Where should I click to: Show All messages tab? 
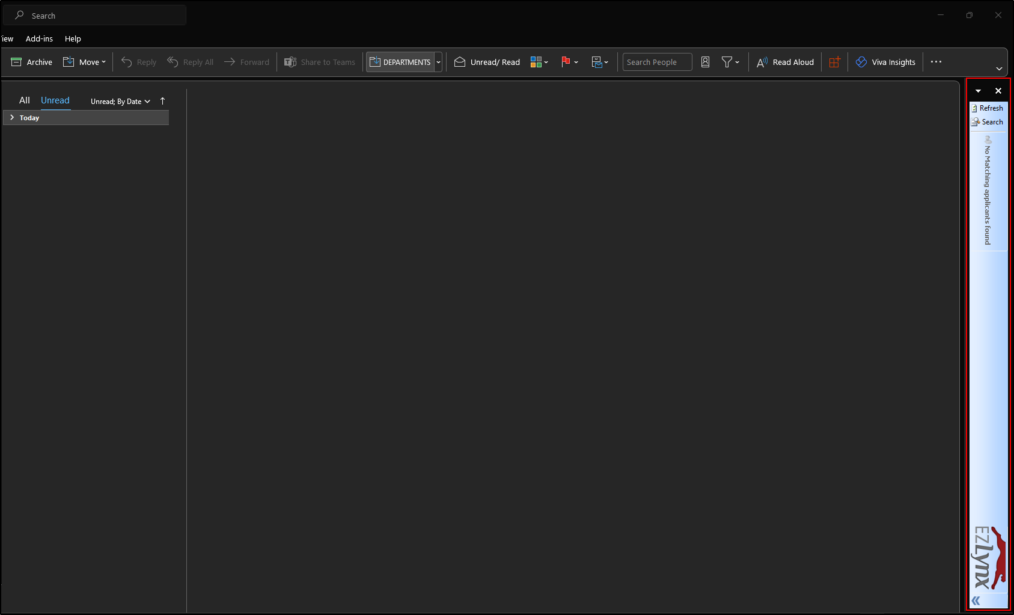coord(25,100)
